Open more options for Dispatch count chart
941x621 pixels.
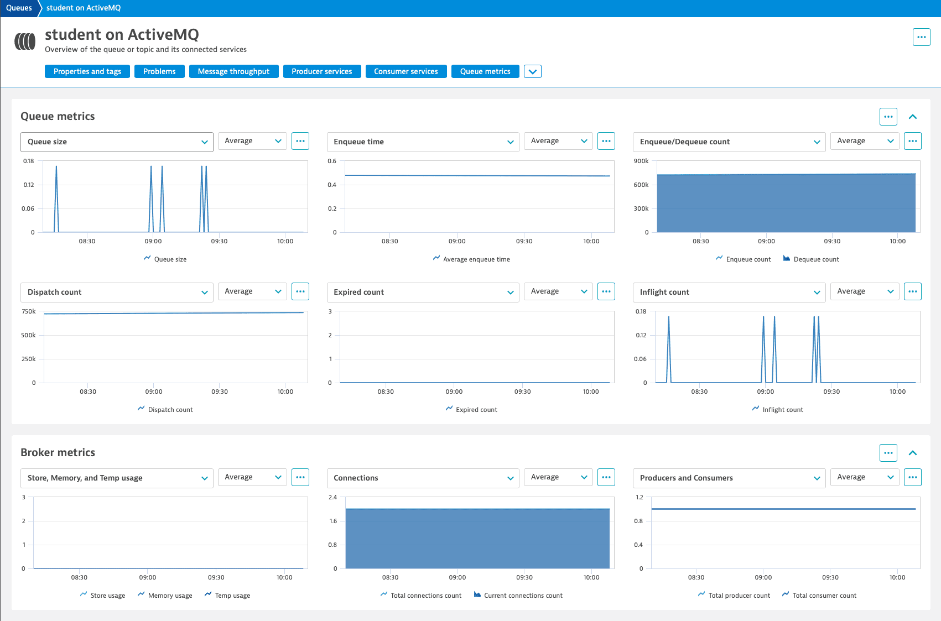point(300,291)
